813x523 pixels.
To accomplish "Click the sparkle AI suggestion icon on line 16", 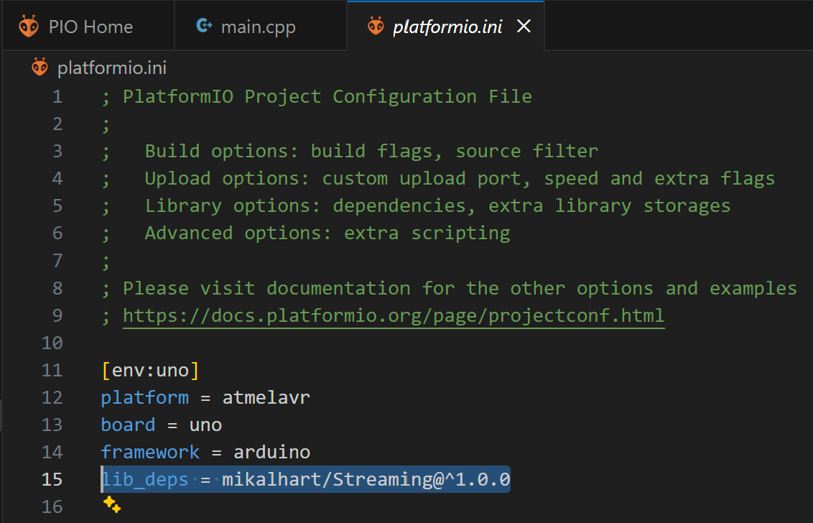I will [x=111, y=504].
